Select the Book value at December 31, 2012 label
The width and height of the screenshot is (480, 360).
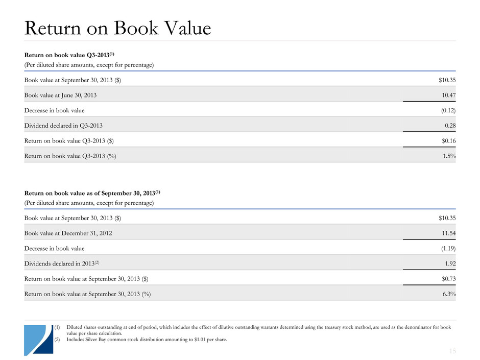(x=68, y=233)
